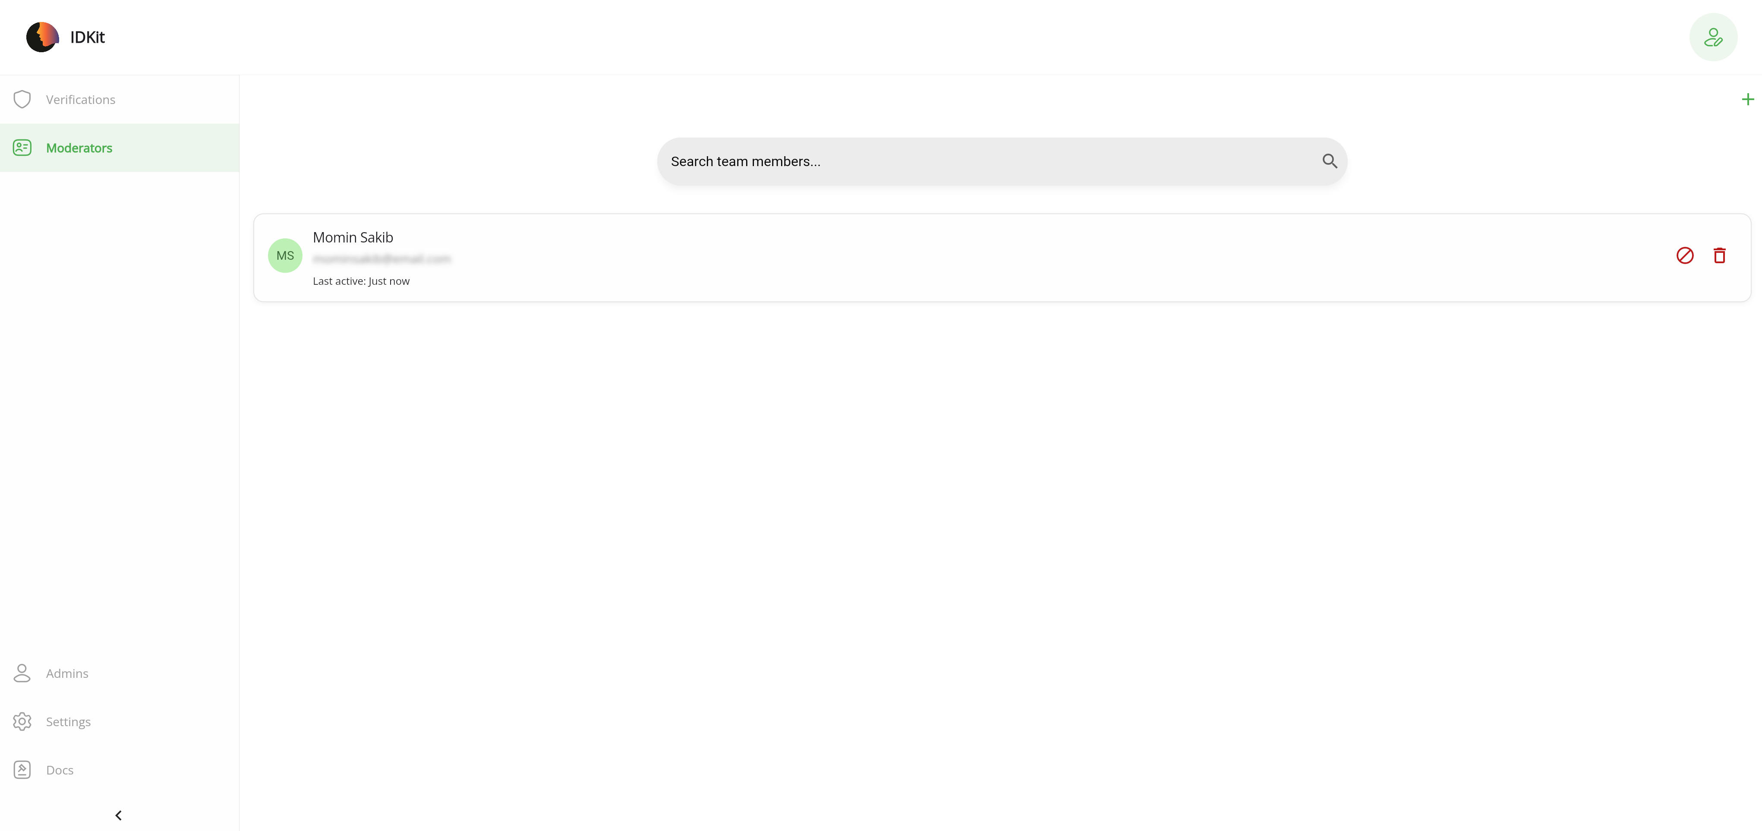1762x831 pixels.
Task: Block moderator Momin Sakib
Action: [1685, 256]
